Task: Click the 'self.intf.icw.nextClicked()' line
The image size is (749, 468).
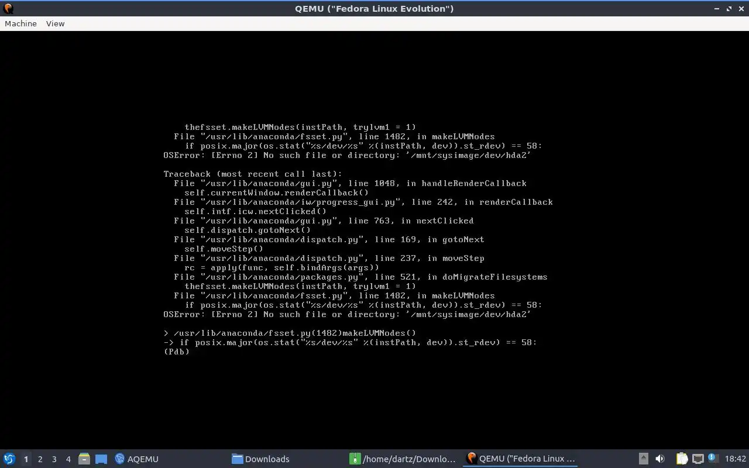Action: (256, 211)
